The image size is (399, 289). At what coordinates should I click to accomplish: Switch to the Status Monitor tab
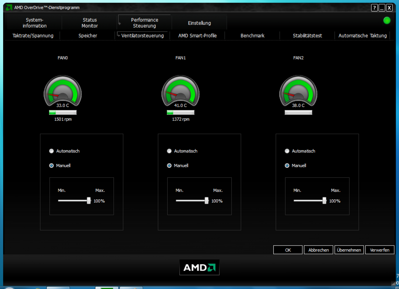(90, 23)
